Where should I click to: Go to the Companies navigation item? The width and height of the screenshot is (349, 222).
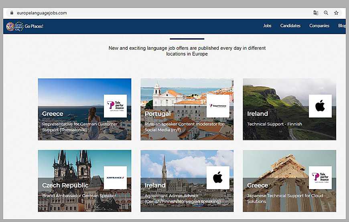(x=319, y=26)
